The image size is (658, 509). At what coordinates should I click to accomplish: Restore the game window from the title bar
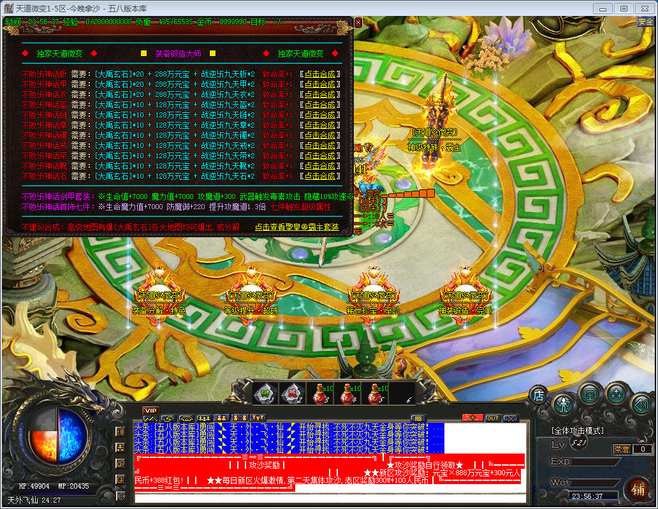(624, 8)
